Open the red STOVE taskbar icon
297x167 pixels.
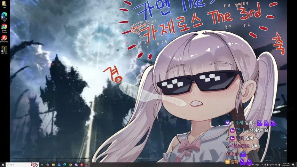pyautogui.click(x=81, y=165)
